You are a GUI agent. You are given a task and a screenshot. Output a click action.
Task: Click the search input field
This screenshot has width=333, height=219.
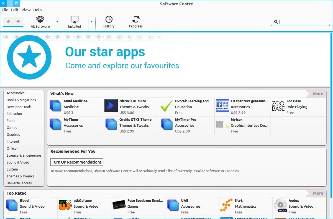click(301, 22)
